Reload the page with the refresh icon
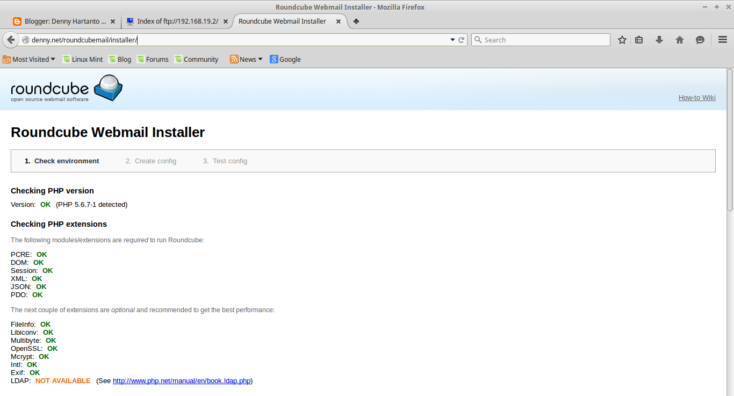 click(x=461, y=40)
